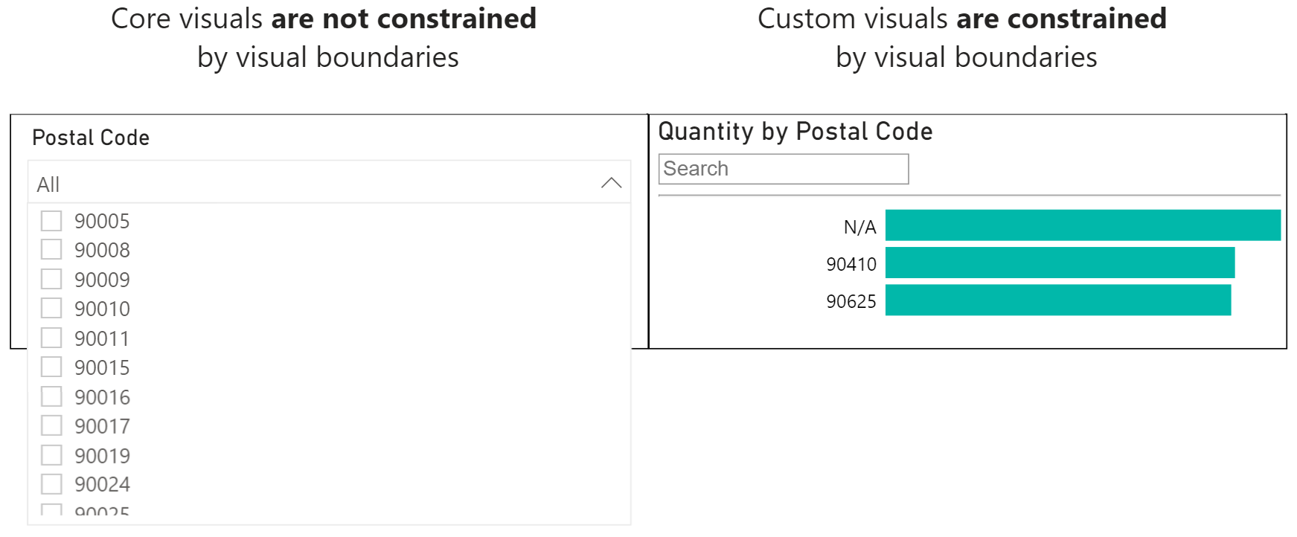Click the 90410 axis label

pos(851,264)
